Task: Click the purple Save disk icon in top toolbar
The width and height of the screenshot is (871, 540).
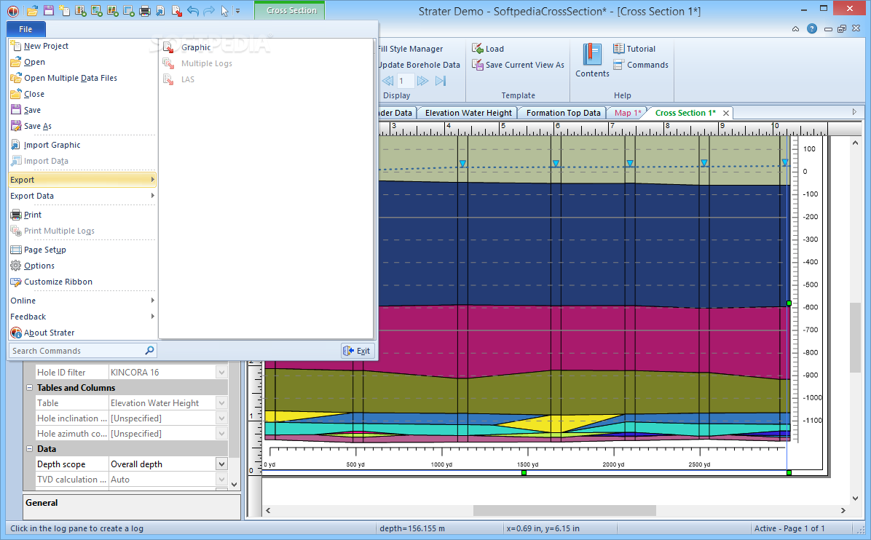Action: coord(48,10)
